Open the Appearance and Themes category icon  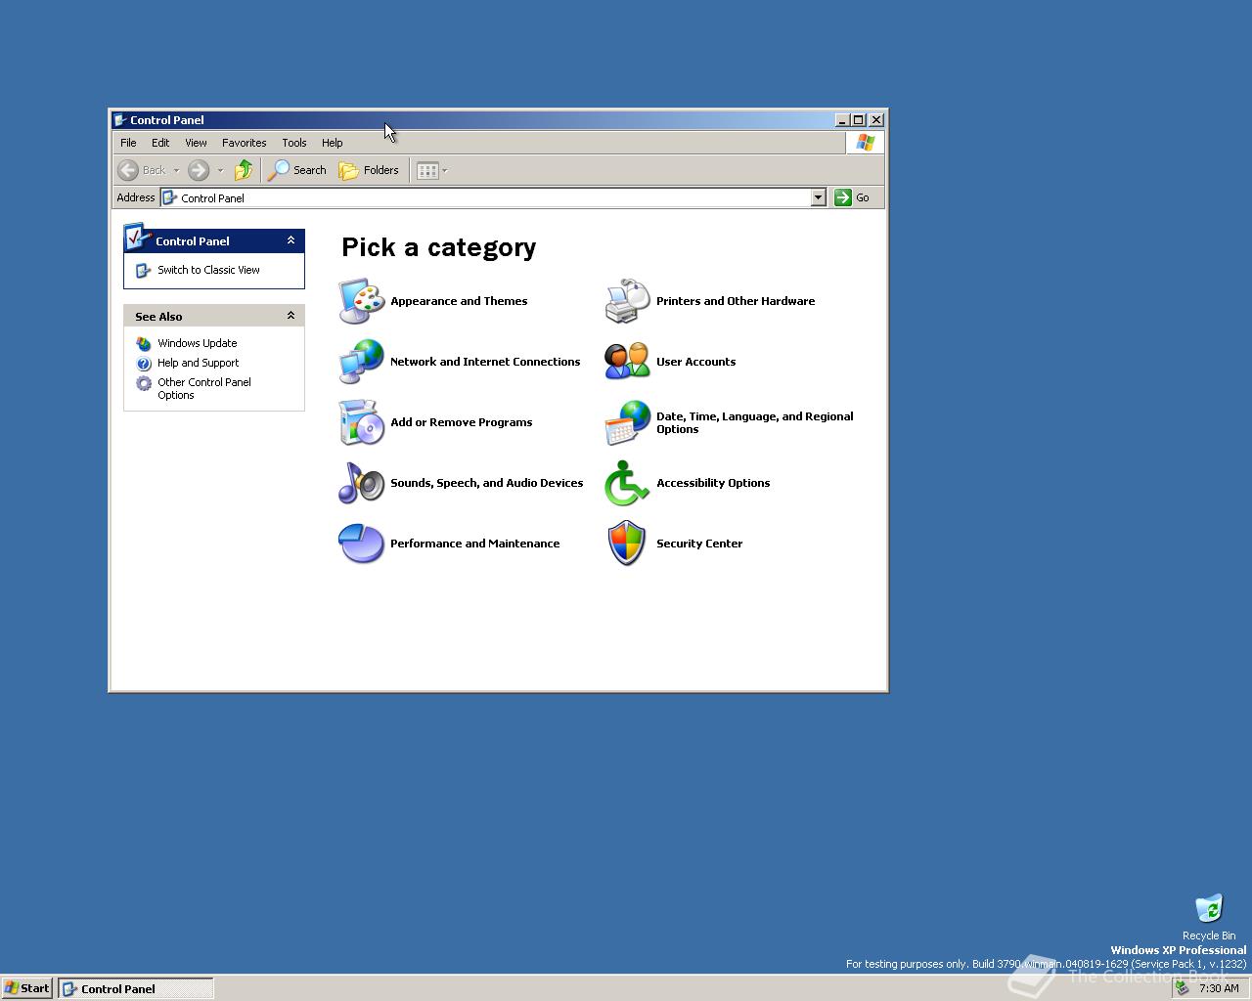(x=362, y=301)
